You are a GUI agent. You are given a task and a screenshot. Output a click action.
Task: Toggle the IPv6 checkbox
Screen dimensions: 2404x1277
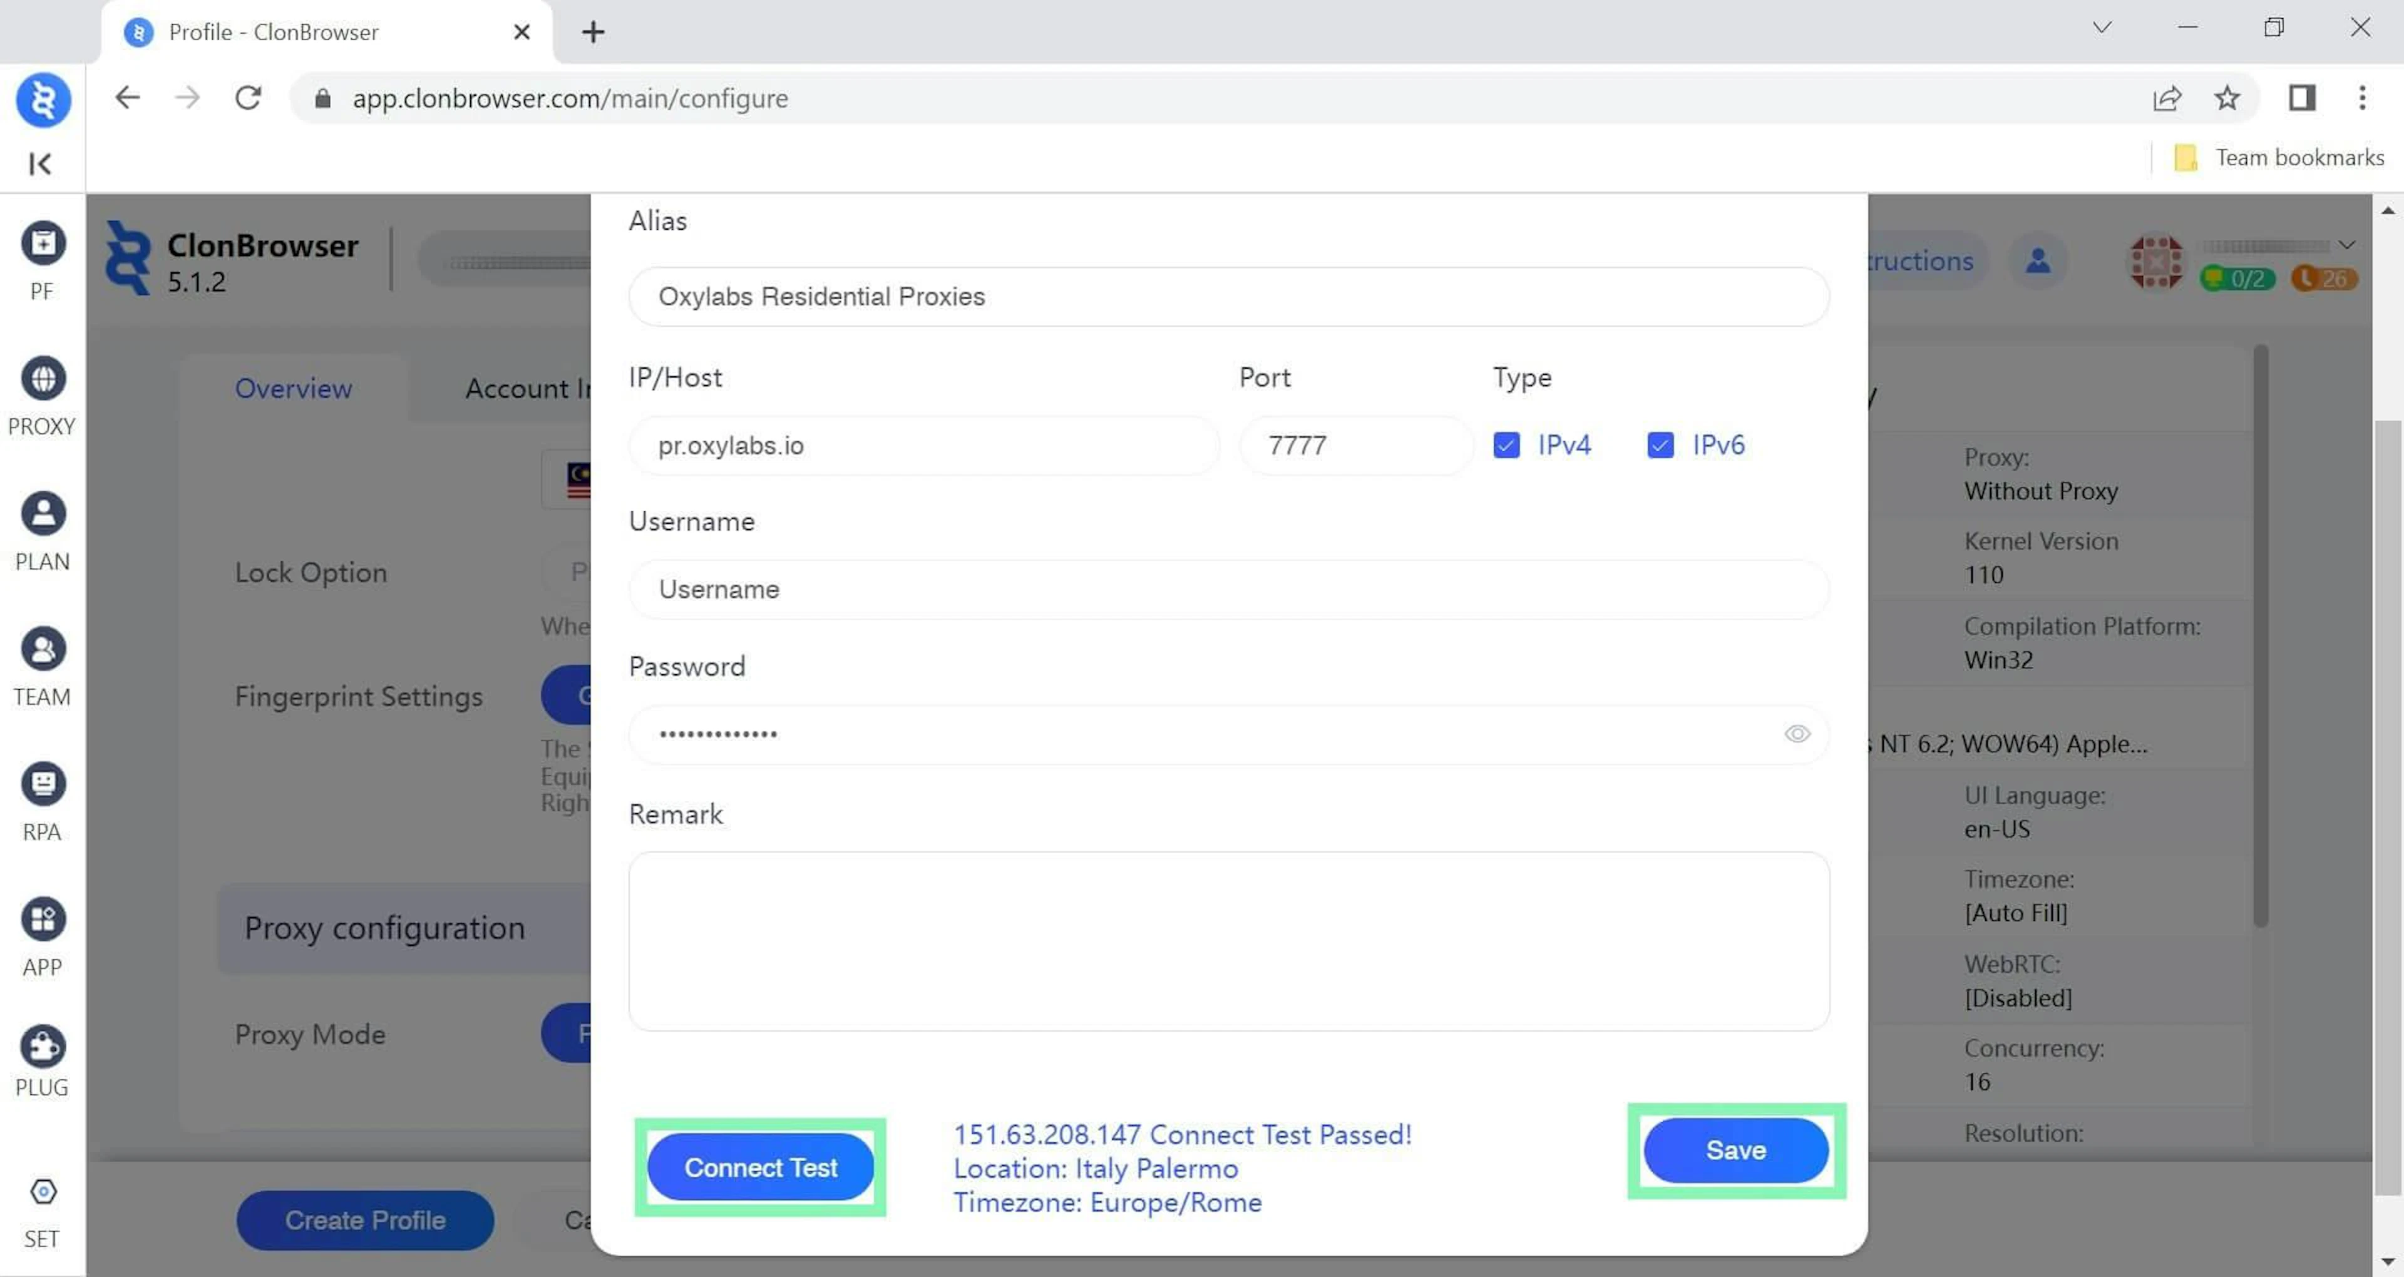pyautogui.click(x=1660, y=445)
